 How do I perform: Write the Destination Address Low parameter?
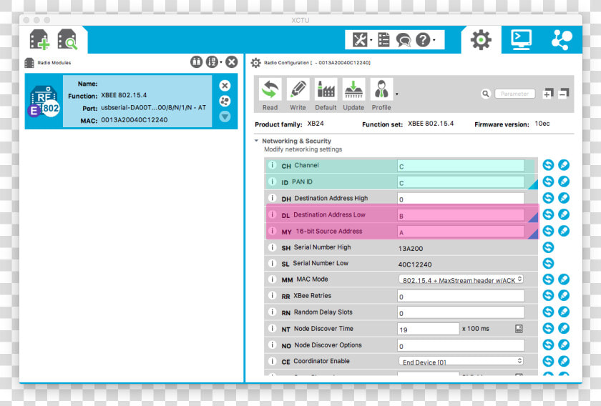point(564,214)
